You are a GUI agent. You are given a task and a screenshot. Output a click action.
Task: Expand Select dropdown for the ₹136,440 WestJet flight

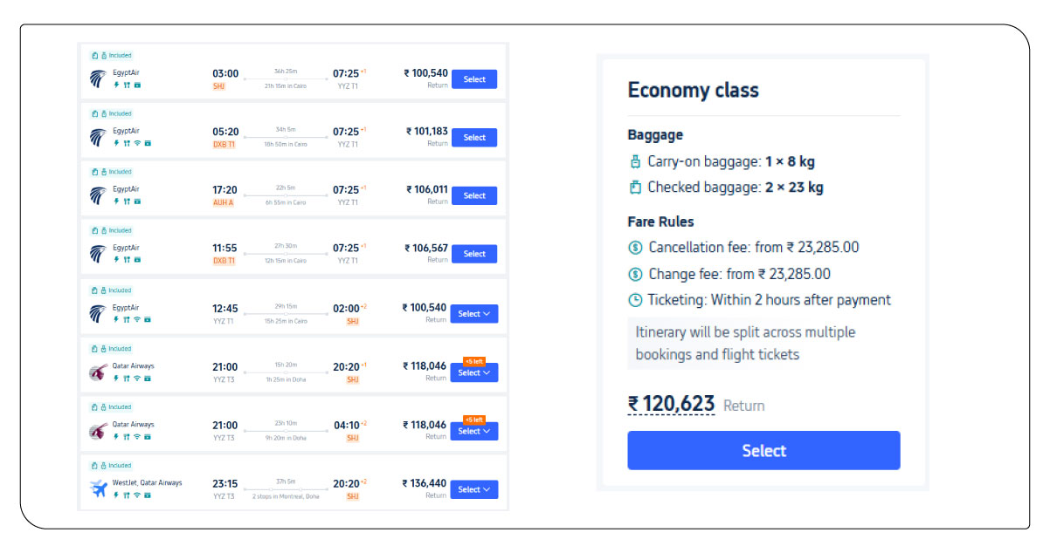point(473,489)
